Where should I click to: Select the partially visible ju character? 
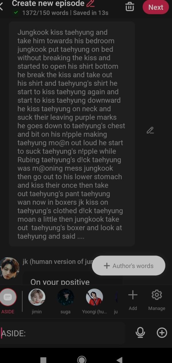(x=116, y=301)
